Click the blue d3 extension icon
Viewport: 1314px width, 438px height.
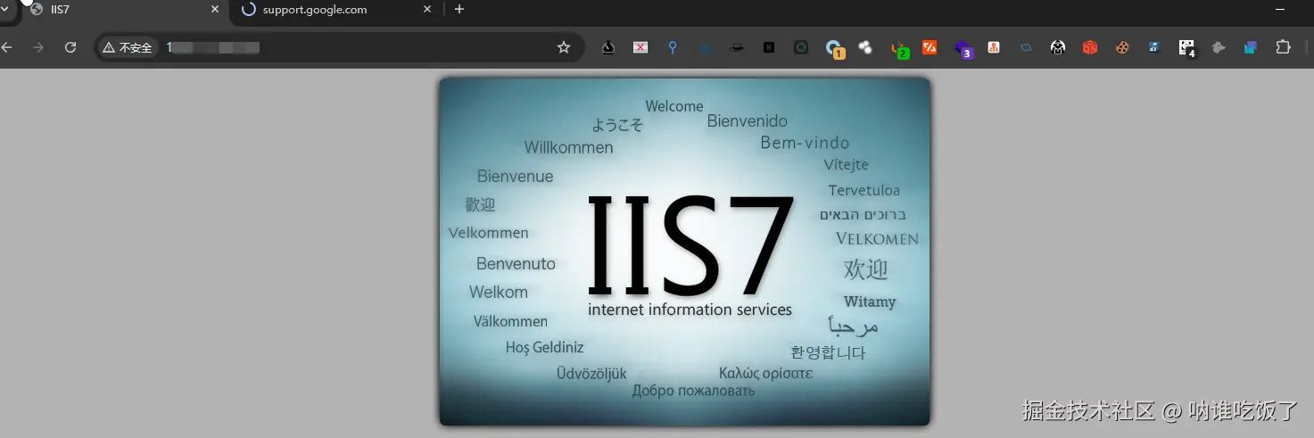point(1154,47)
